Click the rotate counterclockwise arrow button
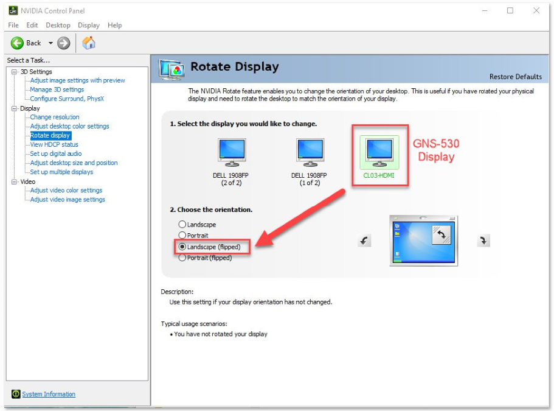The width and height of the screenshot is (554, 411). [x=364, y=241]
